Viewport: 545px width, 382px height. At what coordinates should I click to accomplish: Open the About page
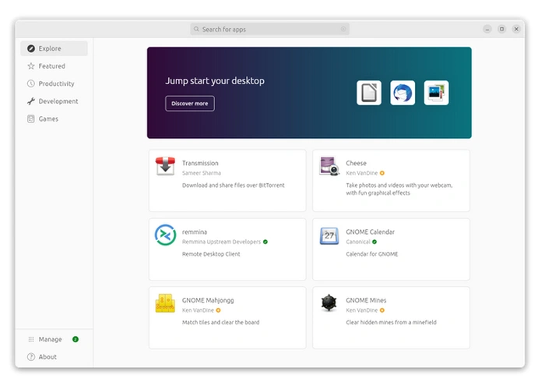(x=54, y=356)
